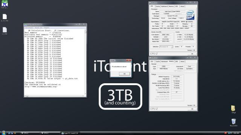Click the memory Size field in CPU-Z

[163, 69]
